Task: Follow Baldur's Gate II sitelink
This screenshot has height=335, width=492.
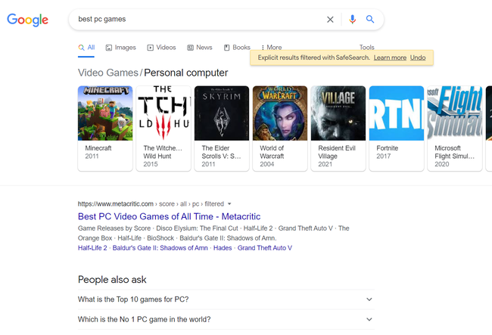Action: (160, 248)
